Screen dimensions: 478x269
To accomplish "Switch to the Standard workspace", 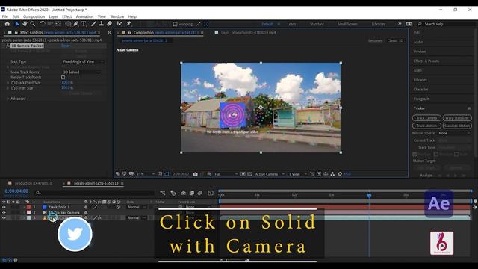I will [317, 24].
